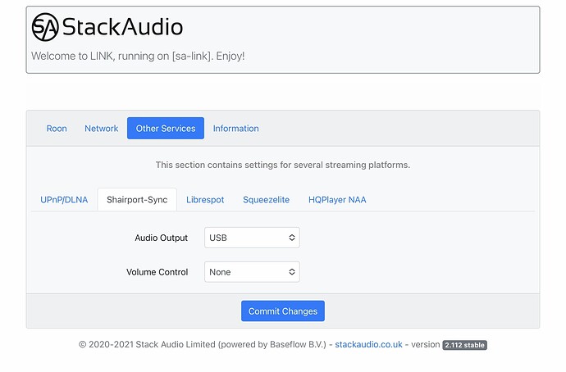Open the UPnP/DLNA sub-tab
This screenshot has height=372, width=566.
point(64,200)
